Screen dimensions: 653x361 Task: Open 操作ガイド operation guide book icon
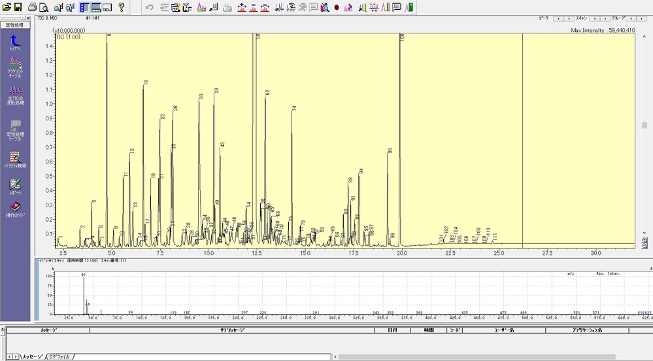15,210
